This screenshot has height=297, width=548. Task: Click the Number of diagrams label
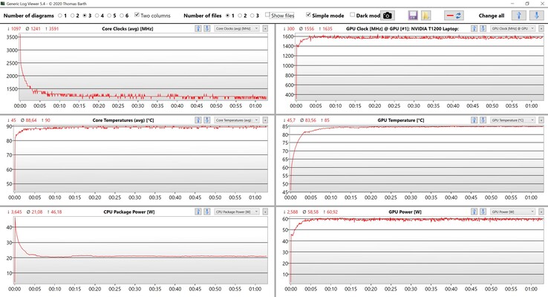(x=29, y=16)
